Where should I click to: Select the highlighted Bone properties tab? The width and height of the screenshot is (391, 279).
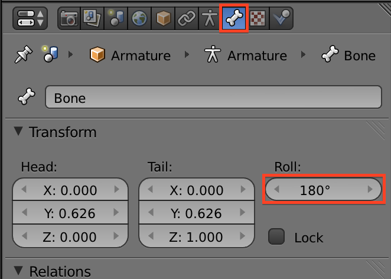(233, 19)
